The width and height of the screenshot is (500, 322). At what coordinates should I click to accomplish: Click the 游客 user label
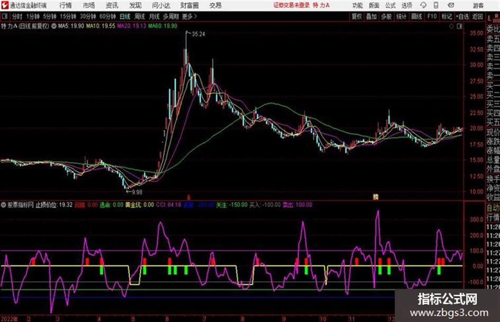(478, 5)
